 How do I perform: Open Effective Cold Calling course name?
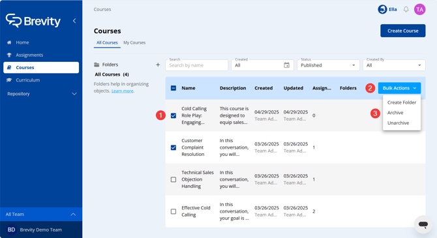click(196, 211)
